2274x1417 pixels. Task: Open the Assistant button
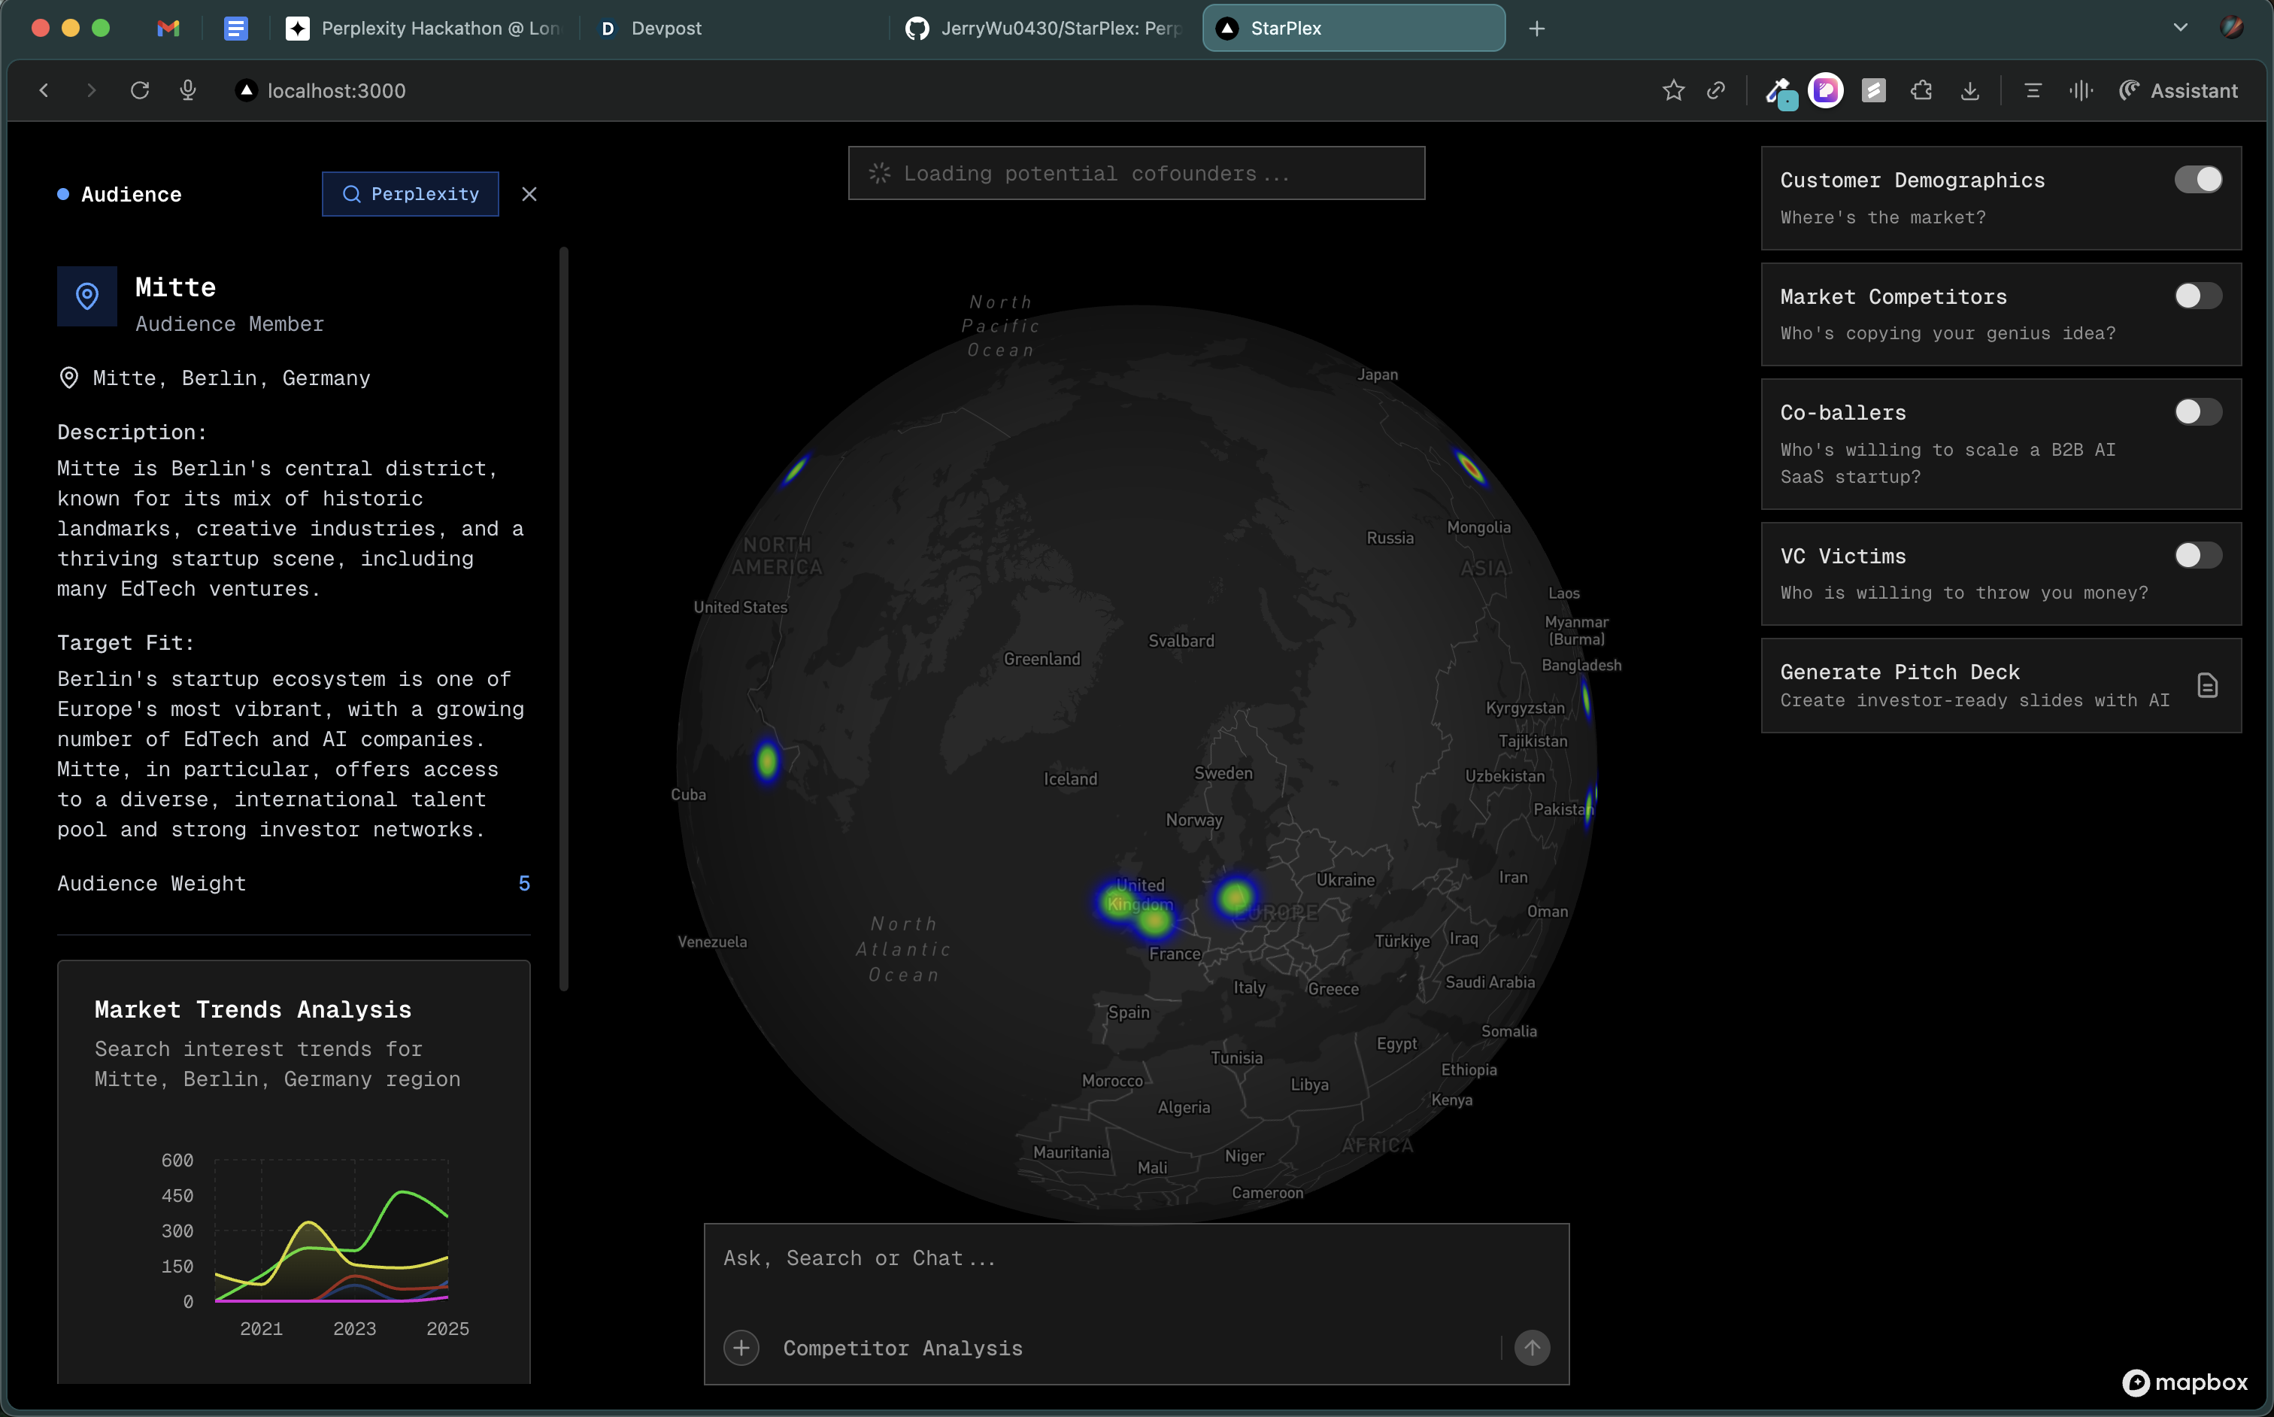click(2178, 91)
